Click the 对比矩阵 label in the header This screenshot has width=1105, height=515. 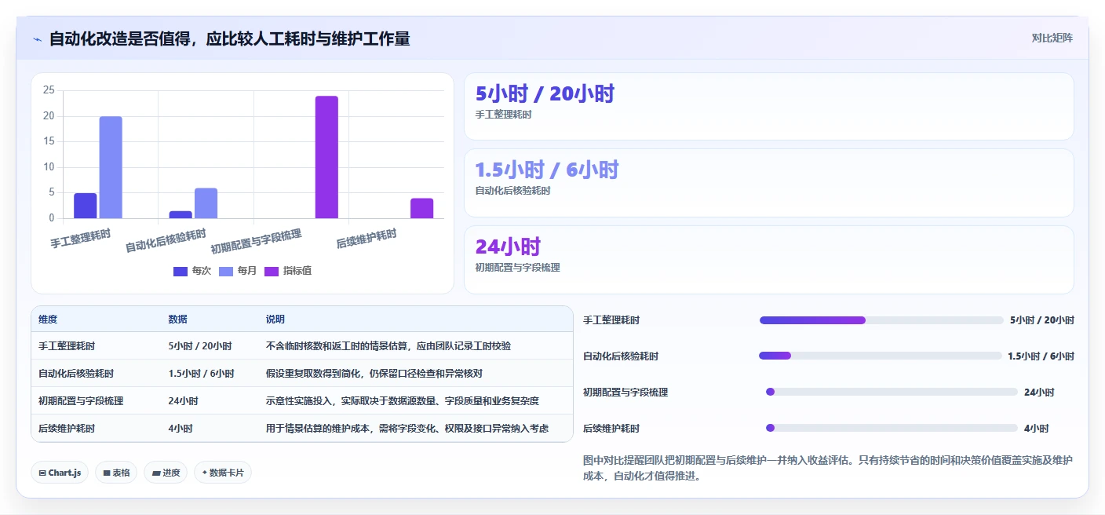point(1052,38)
